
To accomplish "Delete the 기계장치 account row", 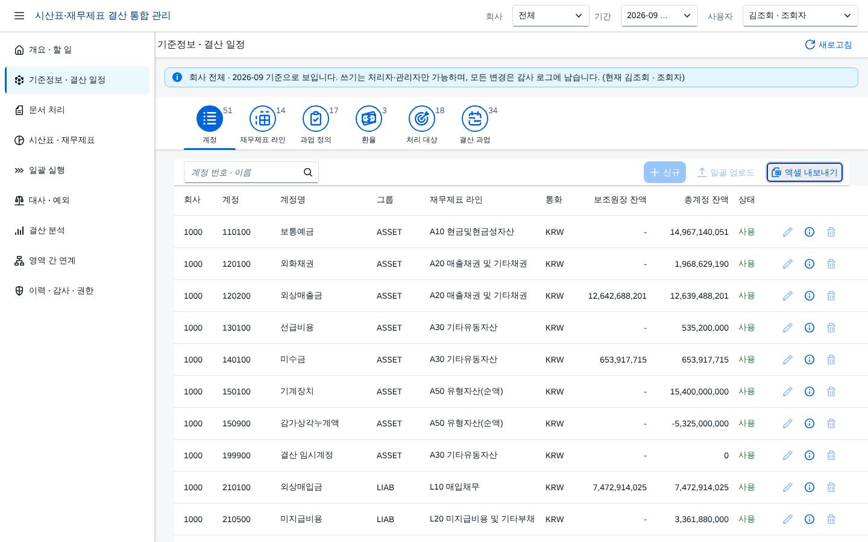I will pos(831,391).
